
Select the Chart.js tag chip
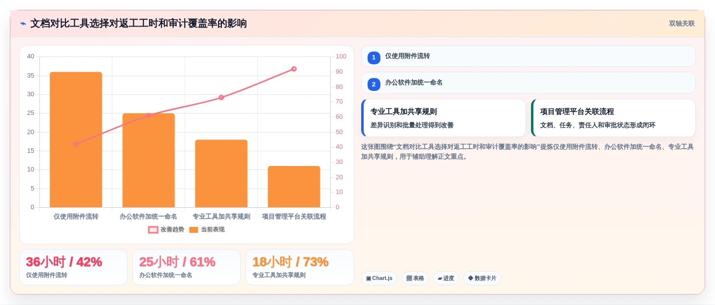[379, 278]
